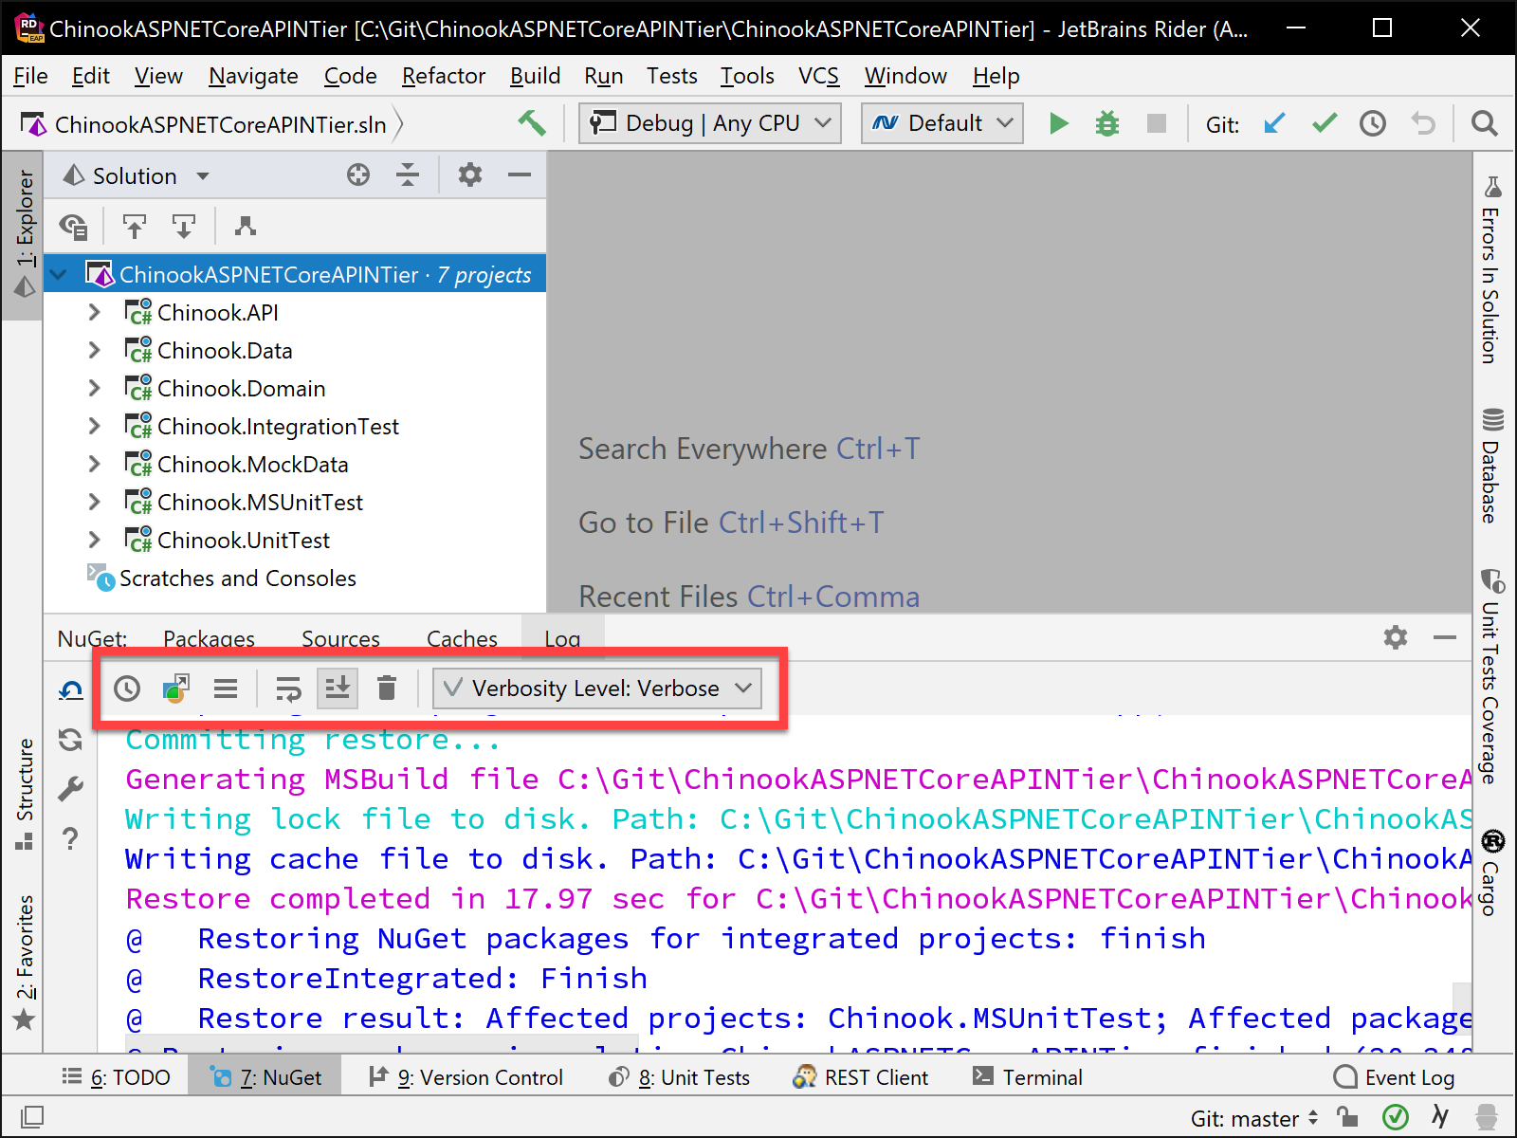Click the Git rollback arrow
The image size is (1517, 1138).
pos(1423,123)
